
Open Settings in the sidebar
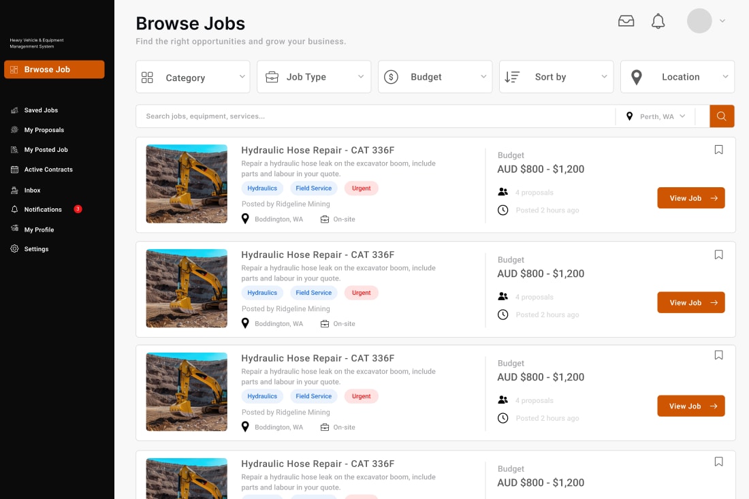pyautogui.click(x=36, y=248)
